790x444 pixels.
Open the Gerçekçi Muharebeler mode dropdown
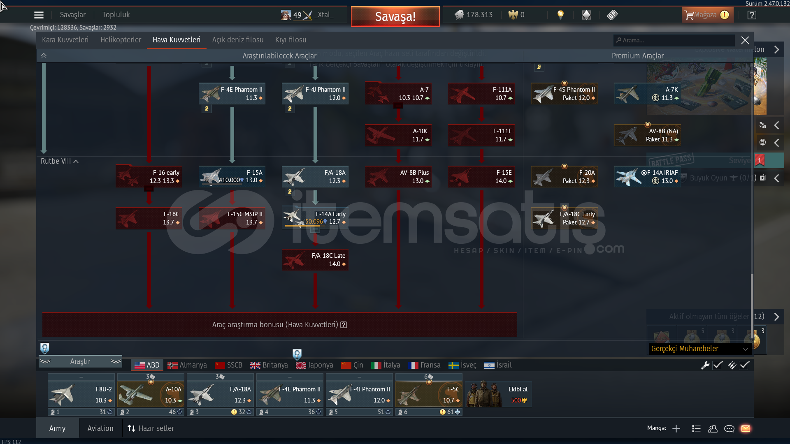(x=700, y=349)
